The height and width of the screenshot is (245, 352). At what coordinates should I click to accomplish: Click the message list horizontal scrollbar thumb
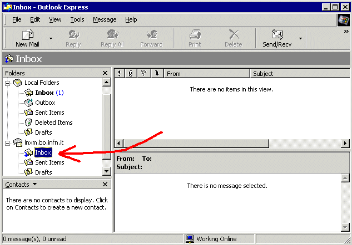tap(196, 143)
